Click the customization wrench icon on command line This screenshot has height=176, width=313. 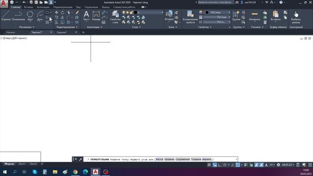[80, 159]
